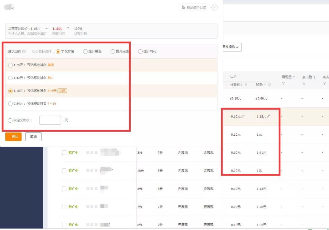
Task: Open the 计算机 column filter funnel
Action: point(245,85)
